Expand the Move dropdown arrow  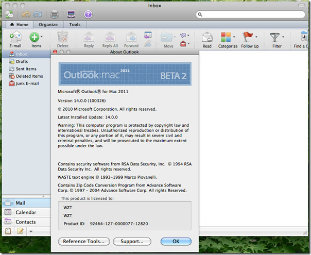[175, 37]
